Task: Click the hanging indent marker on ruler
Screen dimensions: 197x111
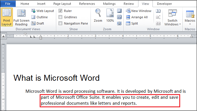Action: 41,37
